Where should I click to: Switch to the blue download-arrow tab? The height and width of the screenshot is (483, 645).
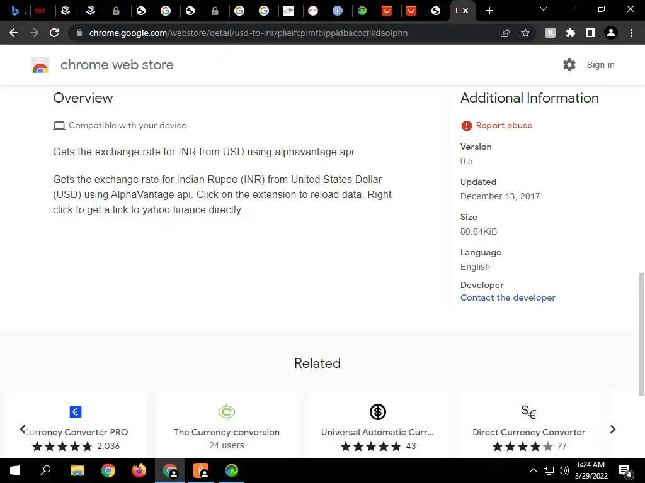coord(338,11)
